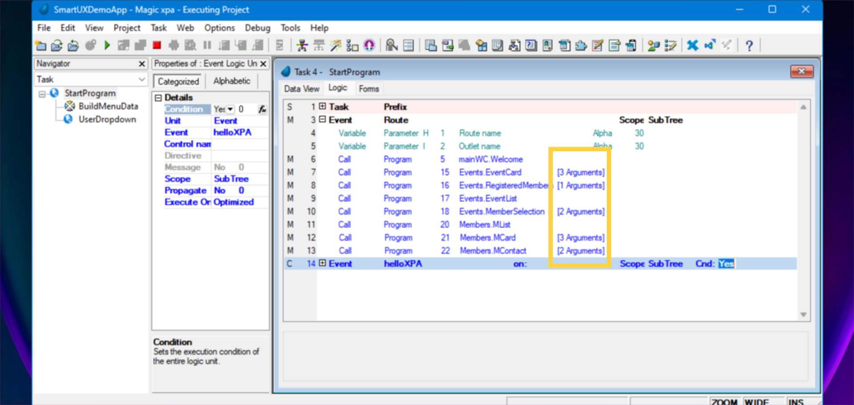Click the New Project folder icon
Viewport: 854px width, 405px height.
click(40, 45)
